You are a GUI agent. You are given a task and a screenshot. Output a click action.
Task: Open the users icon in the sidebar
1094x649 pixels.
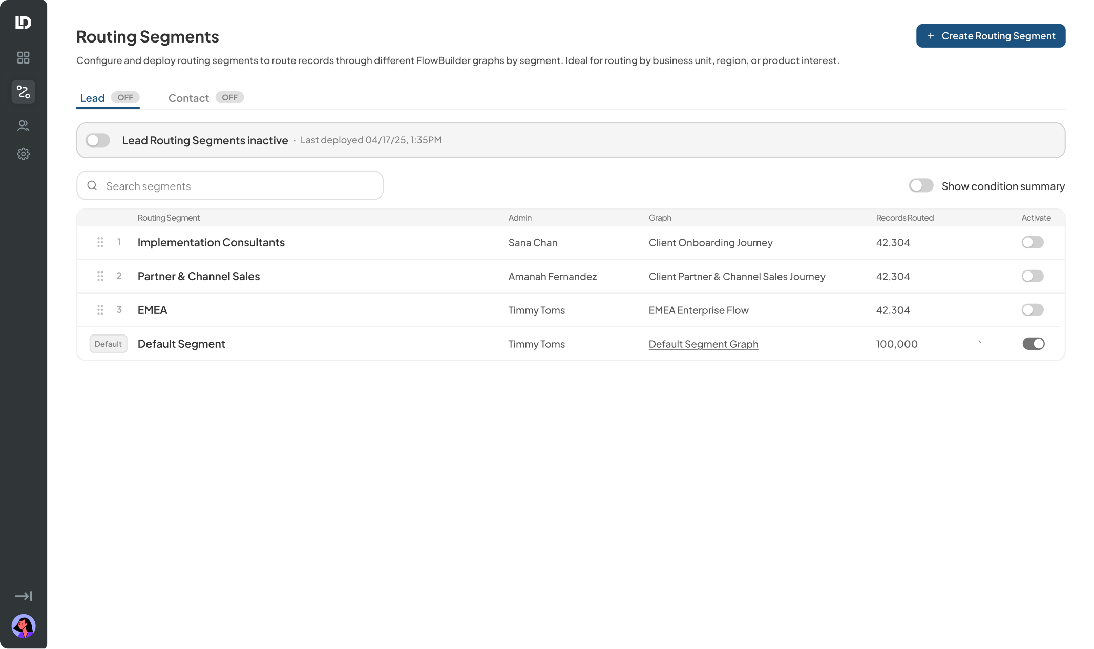[23, 125]
